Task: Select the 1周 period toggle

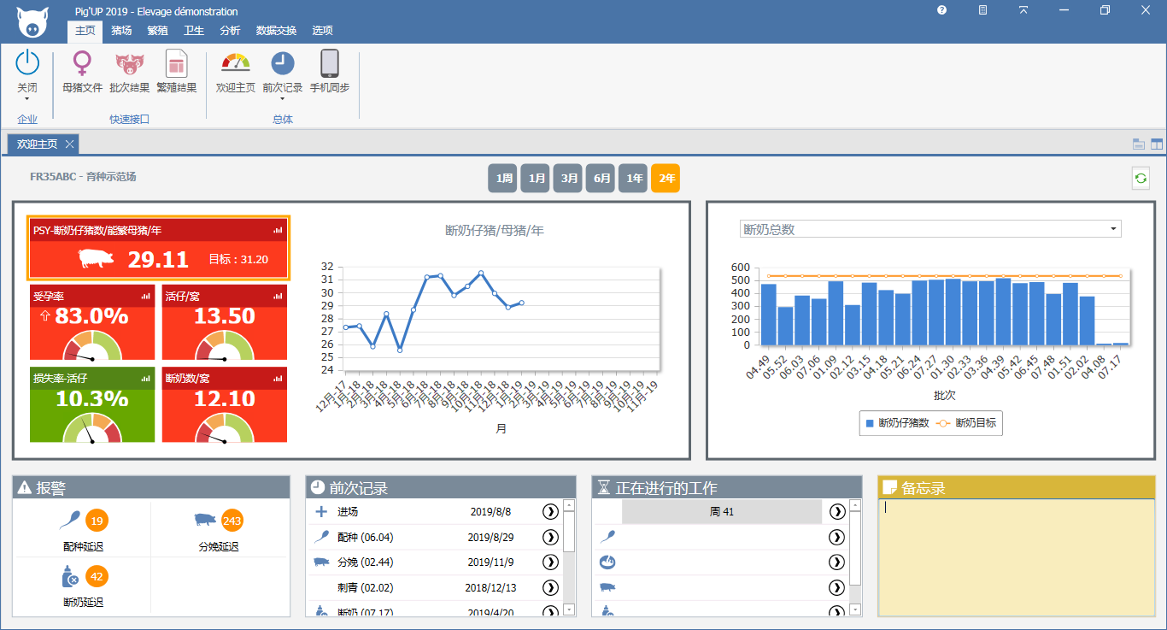Action: (x=503, y=178)
